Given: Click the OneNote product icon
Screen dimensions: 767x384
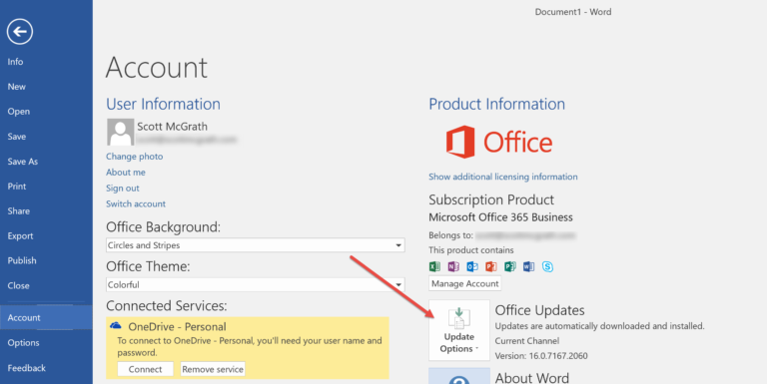Looking at the screenshot, I should [453, 266].
